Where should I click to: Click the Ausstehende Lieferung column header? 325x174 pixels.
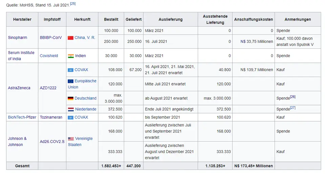coord(215,19)
